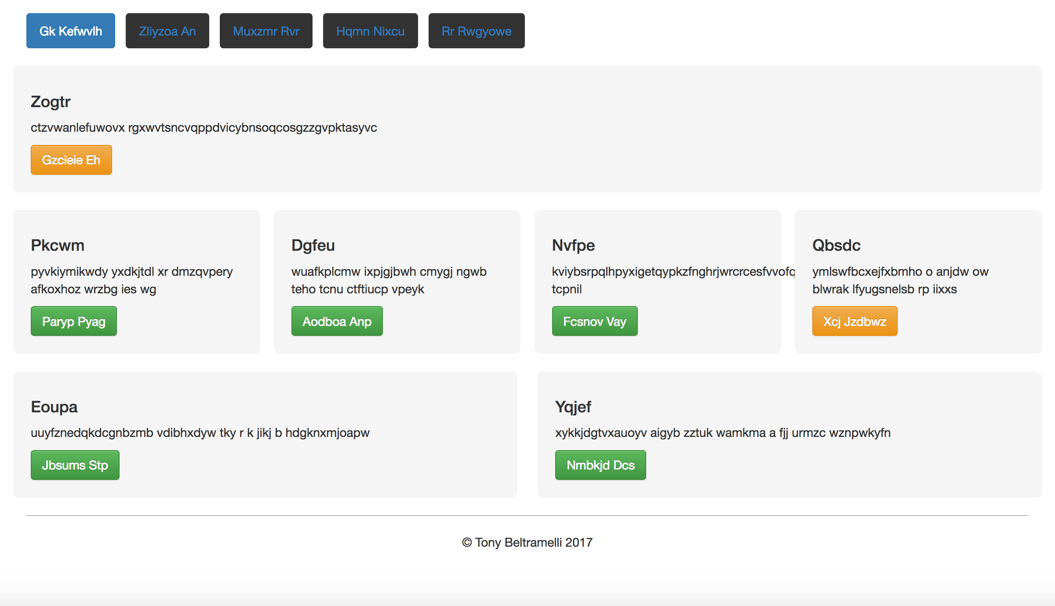
Task: Click the Jbsums Stp button
Action: 75,465
